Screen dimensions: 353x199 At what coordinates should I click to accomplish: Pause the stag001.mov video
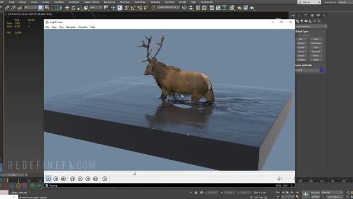(x=56, y=179)
